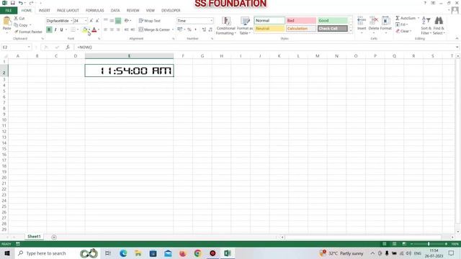Open the FILE tab

[9, 11]
